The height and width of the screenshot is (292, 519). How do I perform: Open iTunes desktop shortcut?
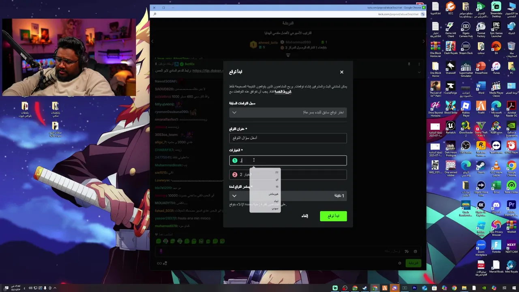tap(496, 68)
